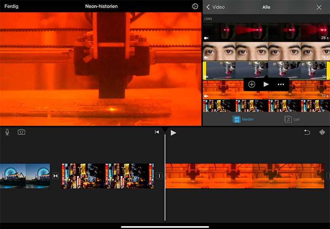The width and height of the screenshot is (330, 229).
Task: Add selected clip with plus icon
Action: point(252,84)
